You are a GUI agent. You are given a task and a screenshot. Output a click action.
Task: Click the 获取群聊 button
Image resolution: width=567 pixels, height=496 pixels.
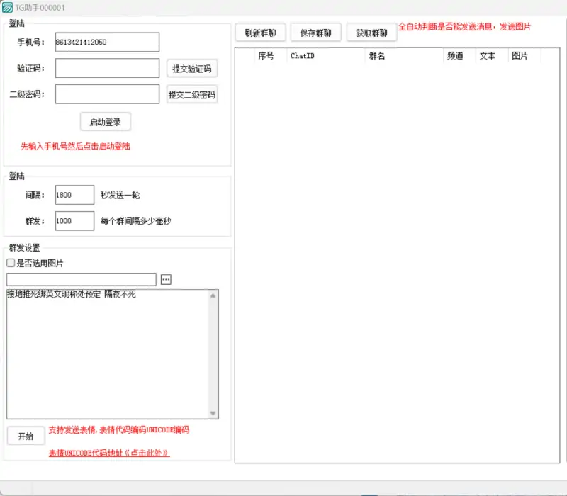371,33
